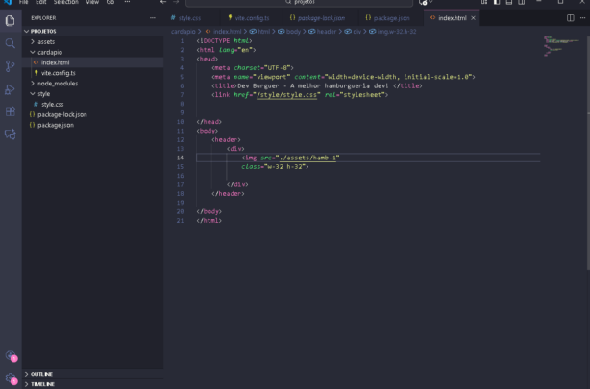Image resolution: width=590 pixels, height=389 pixels.
Task: Expand the node_modules folder
Action: click(57, 84)
